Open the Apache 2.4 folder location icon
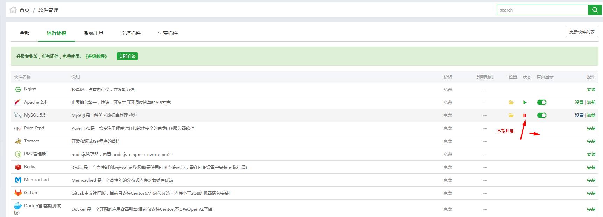 point(511,103)
